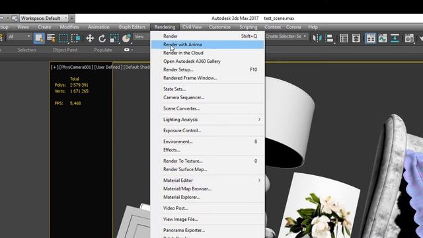
Task: Open the Curve Editor icon
Action: 383,38
